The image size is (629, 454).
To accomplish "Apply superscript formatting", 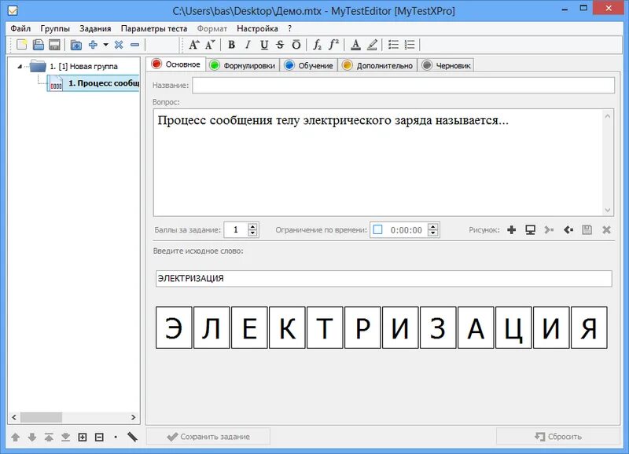I will pos(333,45).
